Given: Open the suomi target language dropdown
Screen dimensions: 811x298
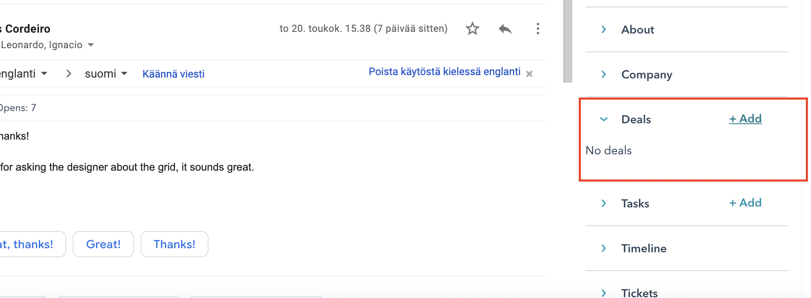Looking at the screenshot, I should [106, 73].
